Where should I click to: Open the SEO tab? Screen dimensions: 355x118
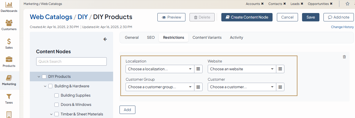151,38
